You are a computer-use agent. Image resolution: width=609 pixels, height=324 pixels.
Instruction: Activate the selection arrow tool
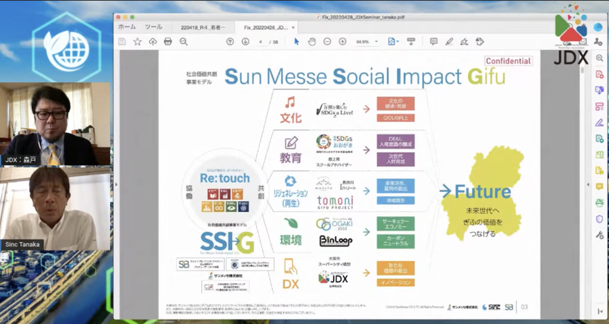(x=296, y=42)
